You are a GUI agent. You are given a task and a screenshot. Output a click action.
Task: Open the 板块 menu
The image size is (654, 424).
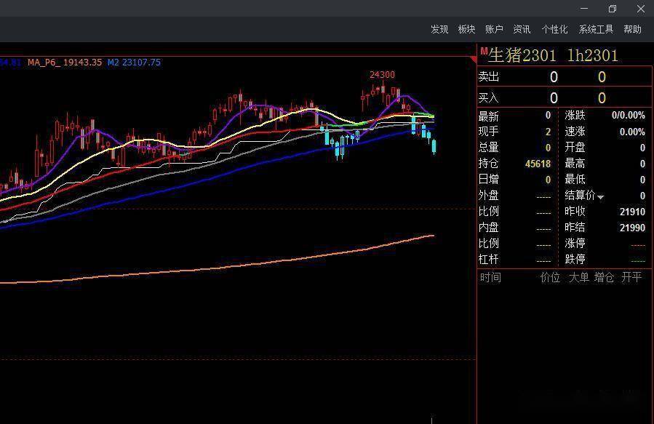(x=466, y=29)
